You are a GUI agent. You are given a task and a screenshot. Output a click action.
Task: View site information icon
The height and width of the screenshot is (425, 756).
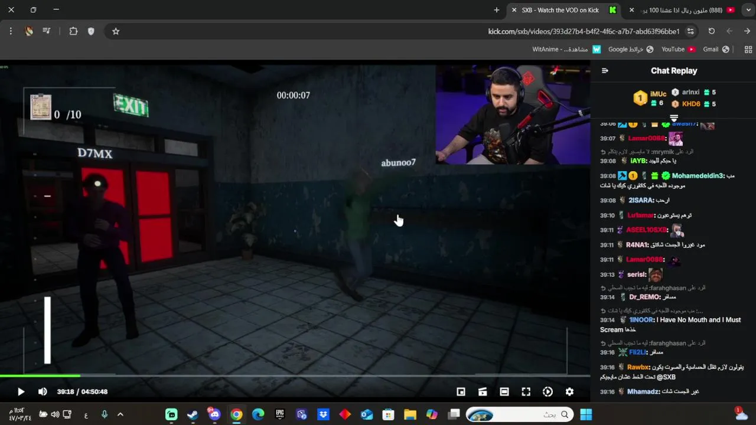(690, 31)
